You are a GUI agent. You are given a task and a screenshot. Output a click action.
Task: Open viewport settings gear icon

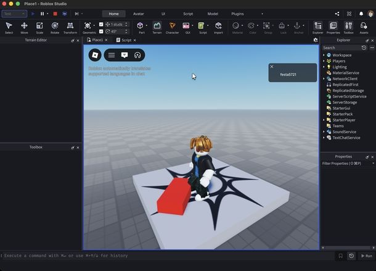click(x=316, y=40)
